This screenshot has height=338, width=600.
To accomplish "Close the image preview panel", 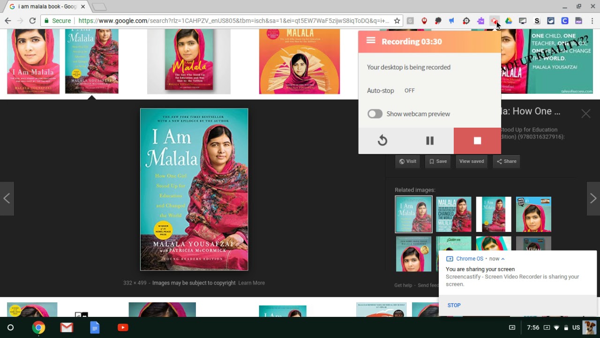I will (x=586, y=114).
